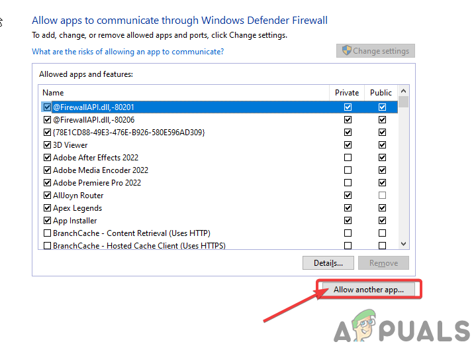Select the Adobe Media Encoder 2022 row text
474x348 pixels.
point(101,170)
